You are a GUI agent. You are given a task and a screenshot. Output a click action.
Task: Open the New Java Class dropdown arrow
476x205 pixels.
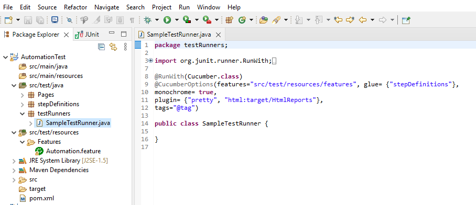[251, 20]
